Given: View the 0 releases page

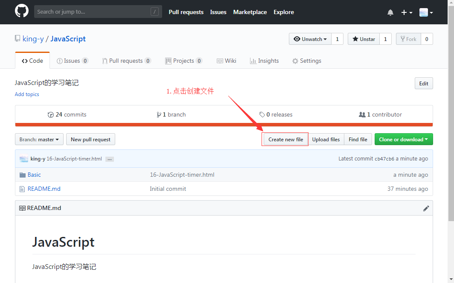Looking at the screenshot, I should [276, 114].
